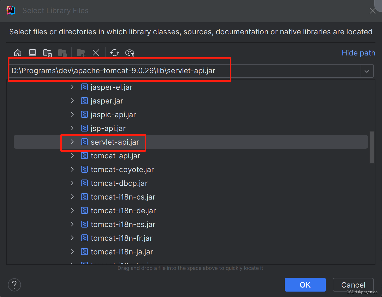Select tomcat-i18n-ja.jar file name

point(122,252)
